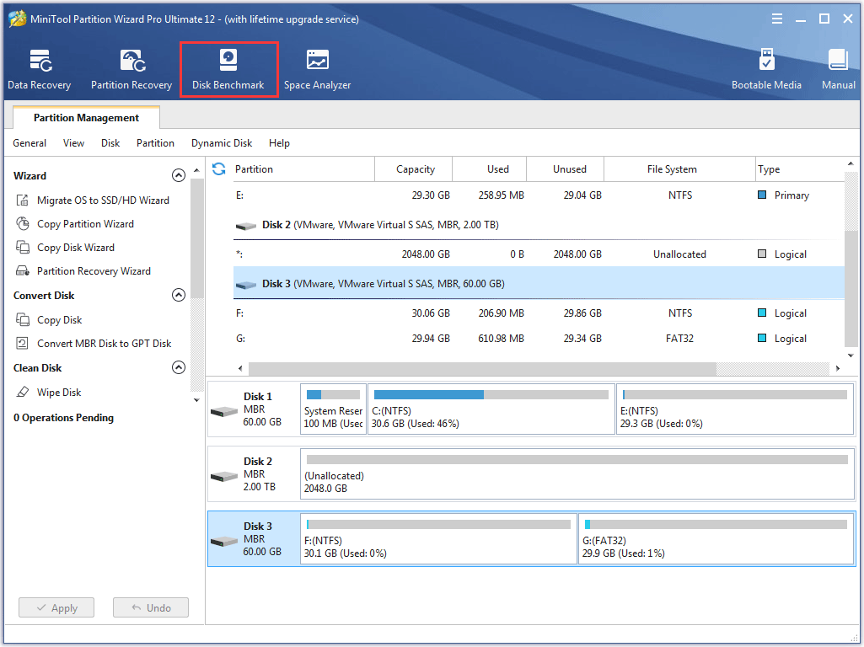Open the Manual
The width and height of the screenshot is (864, 647).
click(x=837, y=67)
